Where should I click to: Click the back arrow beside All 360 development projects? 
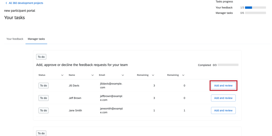point(6,3)
